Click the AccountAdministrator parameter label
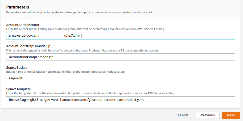The width and height of the screenshot is (243, 121). 23,25
